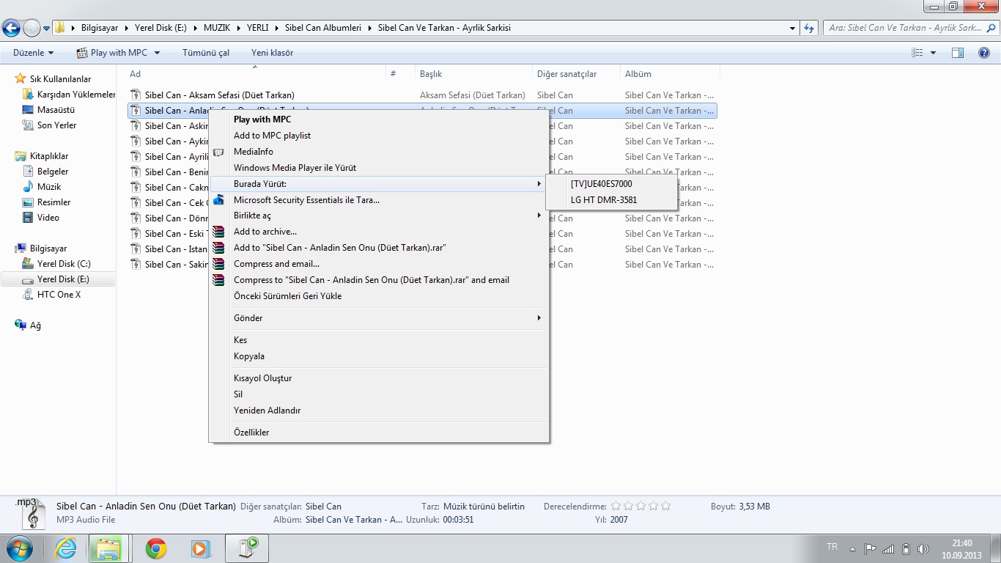The height and width of the screenshot is (563, 1001).
Task: Go forward with the Forward arrow button
Action: [x=32, y=29]
